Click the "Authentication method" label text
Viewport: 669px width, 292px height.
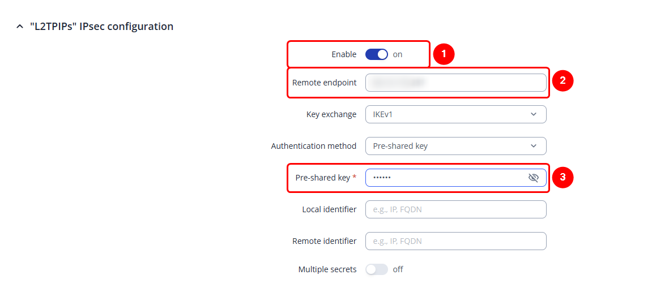(313, 146)
